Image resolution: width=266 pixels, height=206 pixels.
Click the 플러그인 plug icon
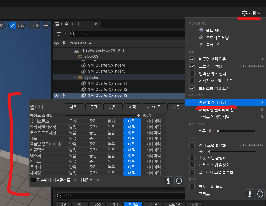pos(201,45)
